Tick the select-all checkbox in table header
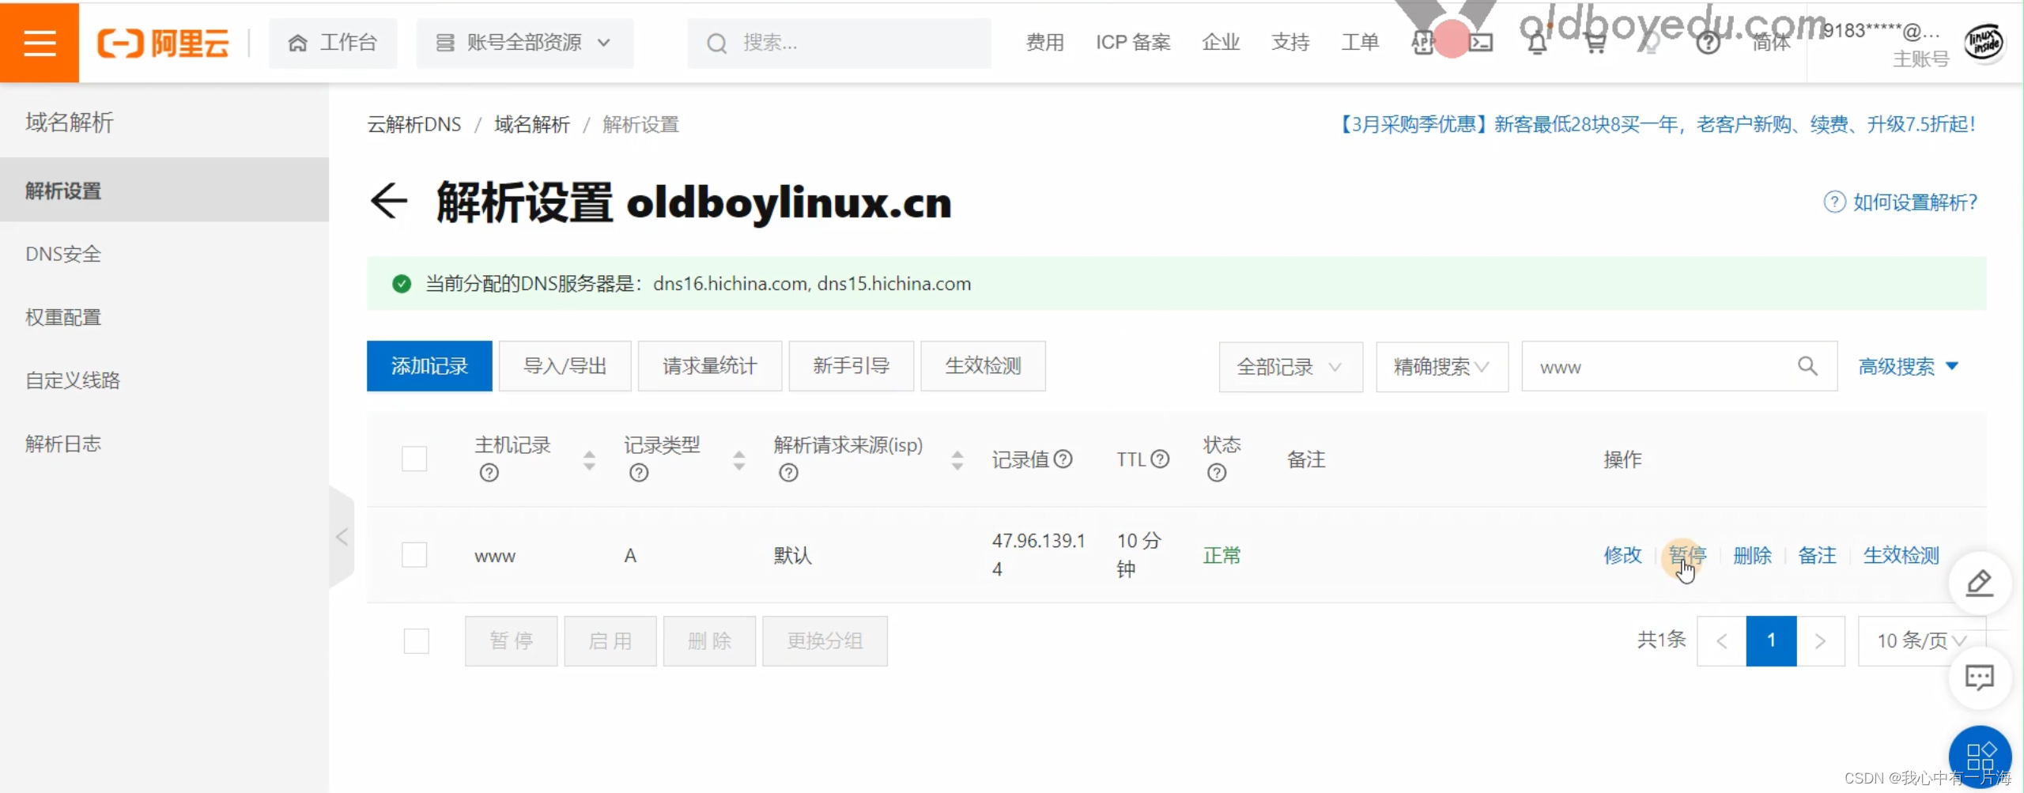This screenshot has height=793, width=2024. click(x=414, y=459)
